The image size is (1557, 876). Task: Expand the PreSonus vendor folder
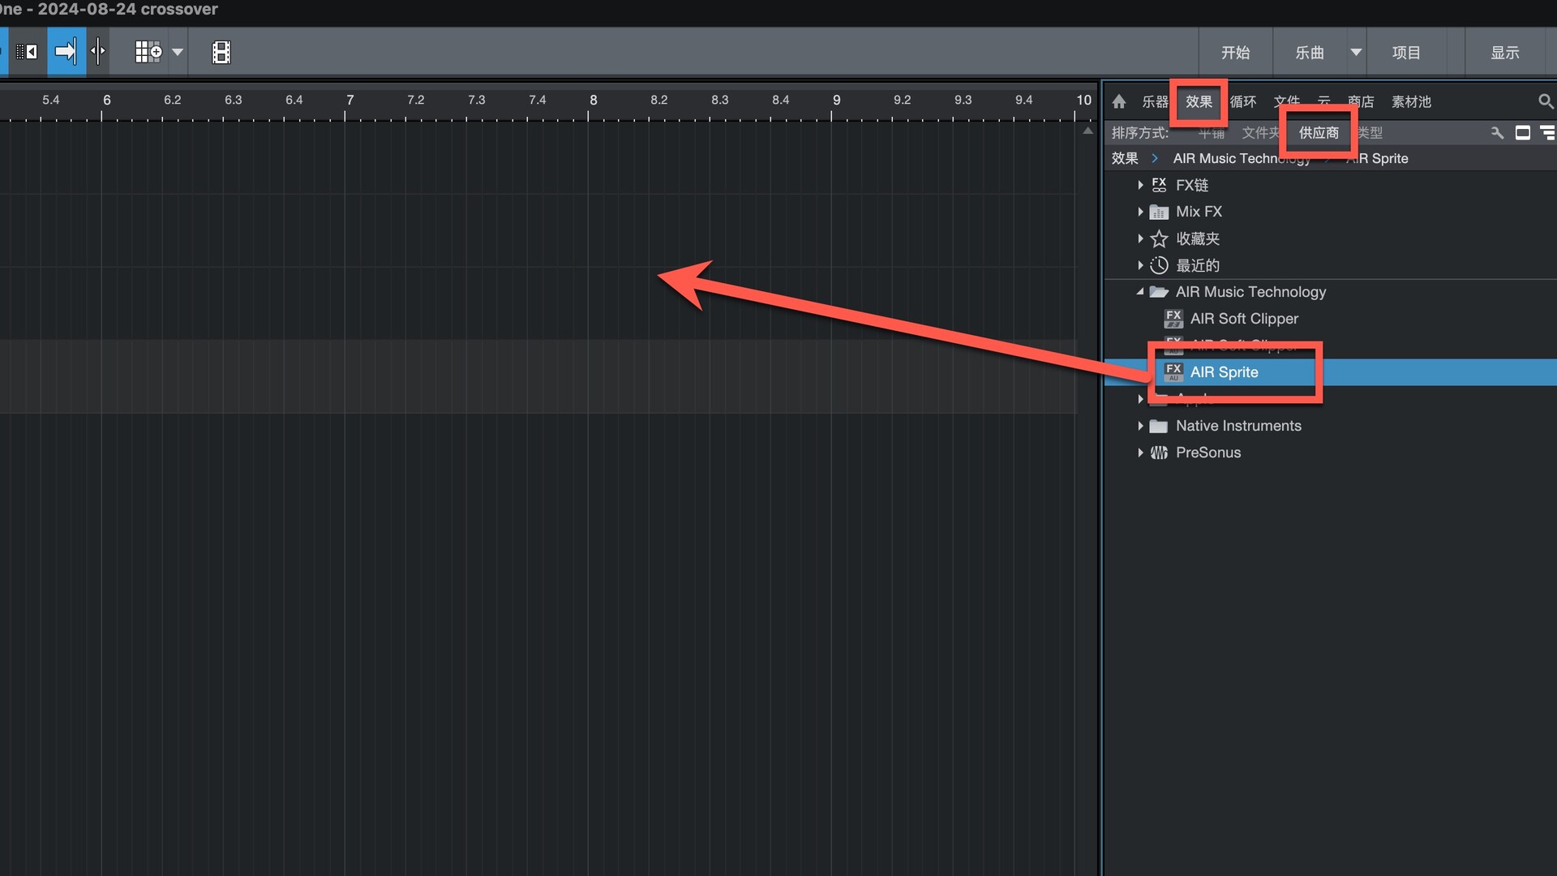[1140, 453]
